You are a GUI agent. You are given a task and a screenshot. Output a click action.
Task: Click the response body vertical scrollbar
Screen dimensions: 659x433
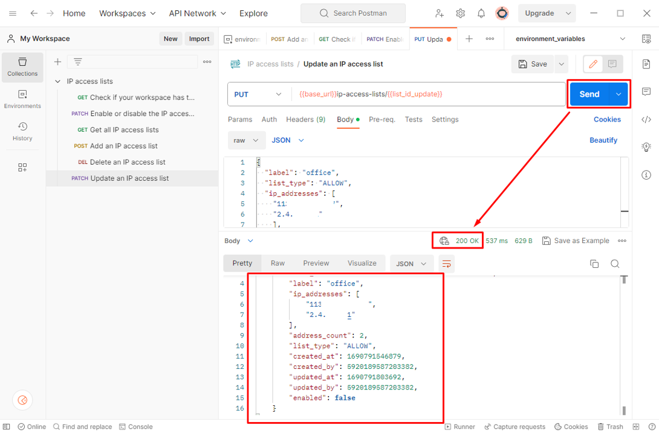[x=623, y=345]
